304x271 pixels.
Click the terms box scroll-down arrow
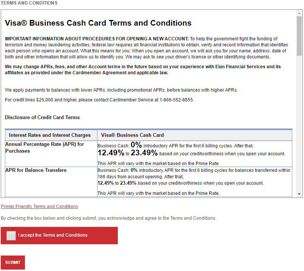(x=299, y=194)
